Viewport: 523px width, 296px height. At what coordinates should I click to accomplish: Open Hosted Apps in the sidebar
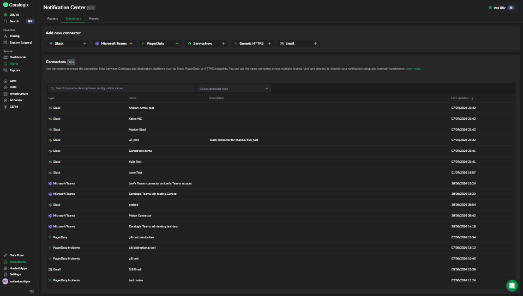[15, 268]
